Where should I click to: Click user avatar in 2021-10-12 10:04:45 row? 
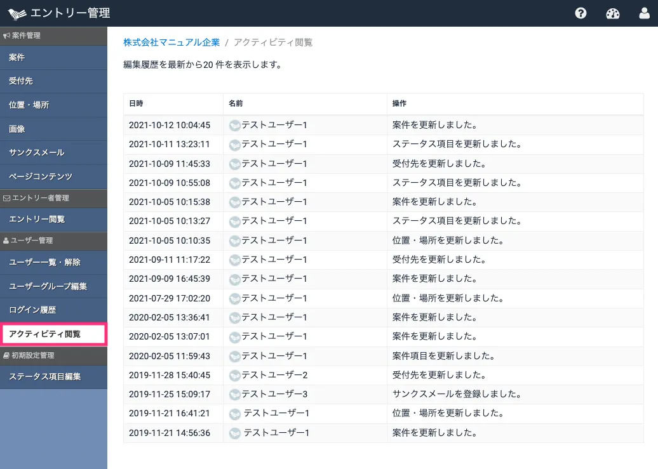click(234, 126)
